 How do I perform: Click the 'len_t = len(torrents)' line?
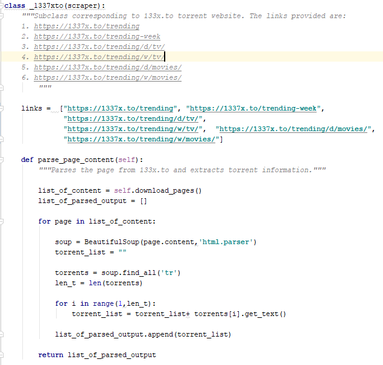coord(99,283)
